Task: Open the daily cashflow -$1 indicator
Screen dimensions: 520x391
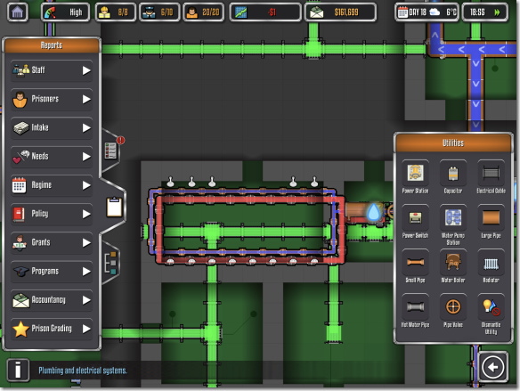Action: click(x=265, y=12)
